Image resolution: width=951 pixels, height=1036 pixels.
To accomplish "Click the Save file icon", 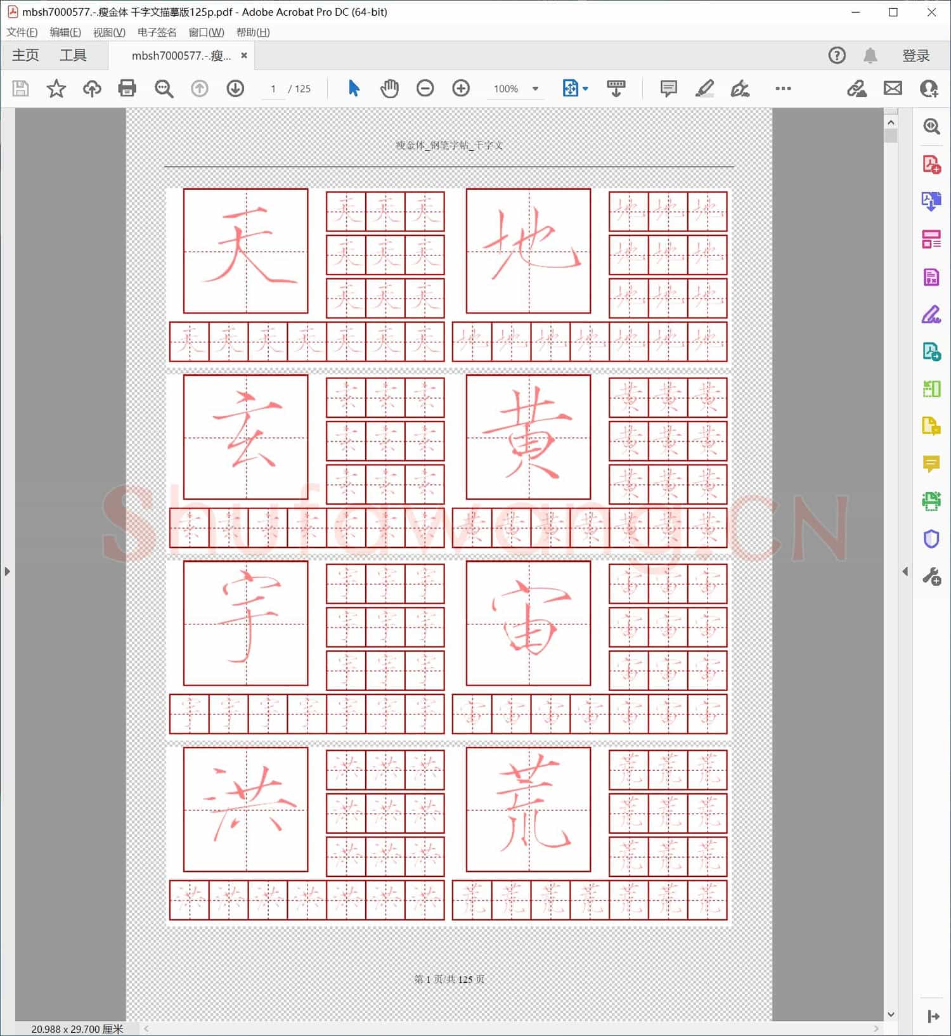I will coord(20,89).
